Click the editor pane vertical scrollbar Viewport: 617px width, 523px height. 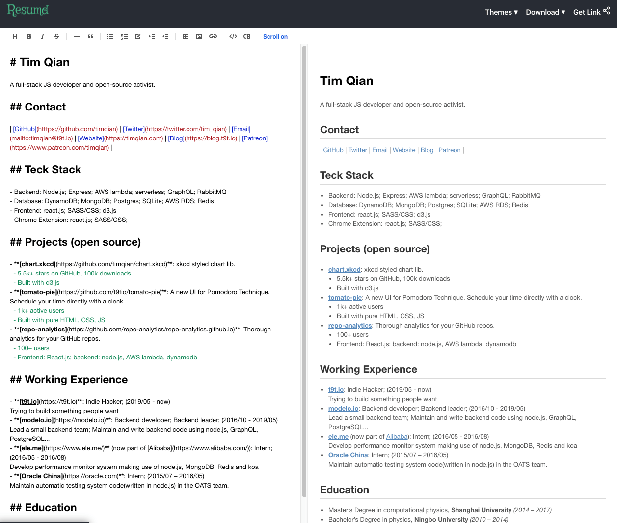coord(304,271)
